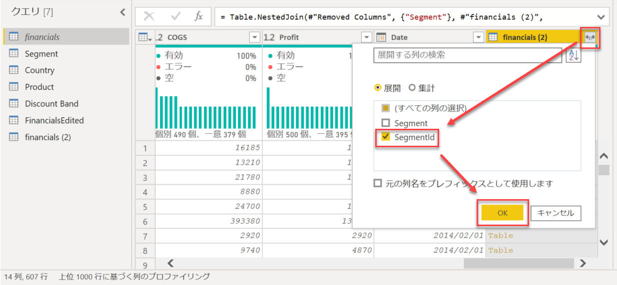Screen dimensions: 617x285
Task: Click COGS cell with value 24700
Action: [x=209, y=206]
